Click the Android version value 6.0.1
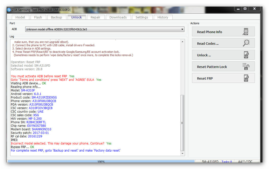 (38, 94)
